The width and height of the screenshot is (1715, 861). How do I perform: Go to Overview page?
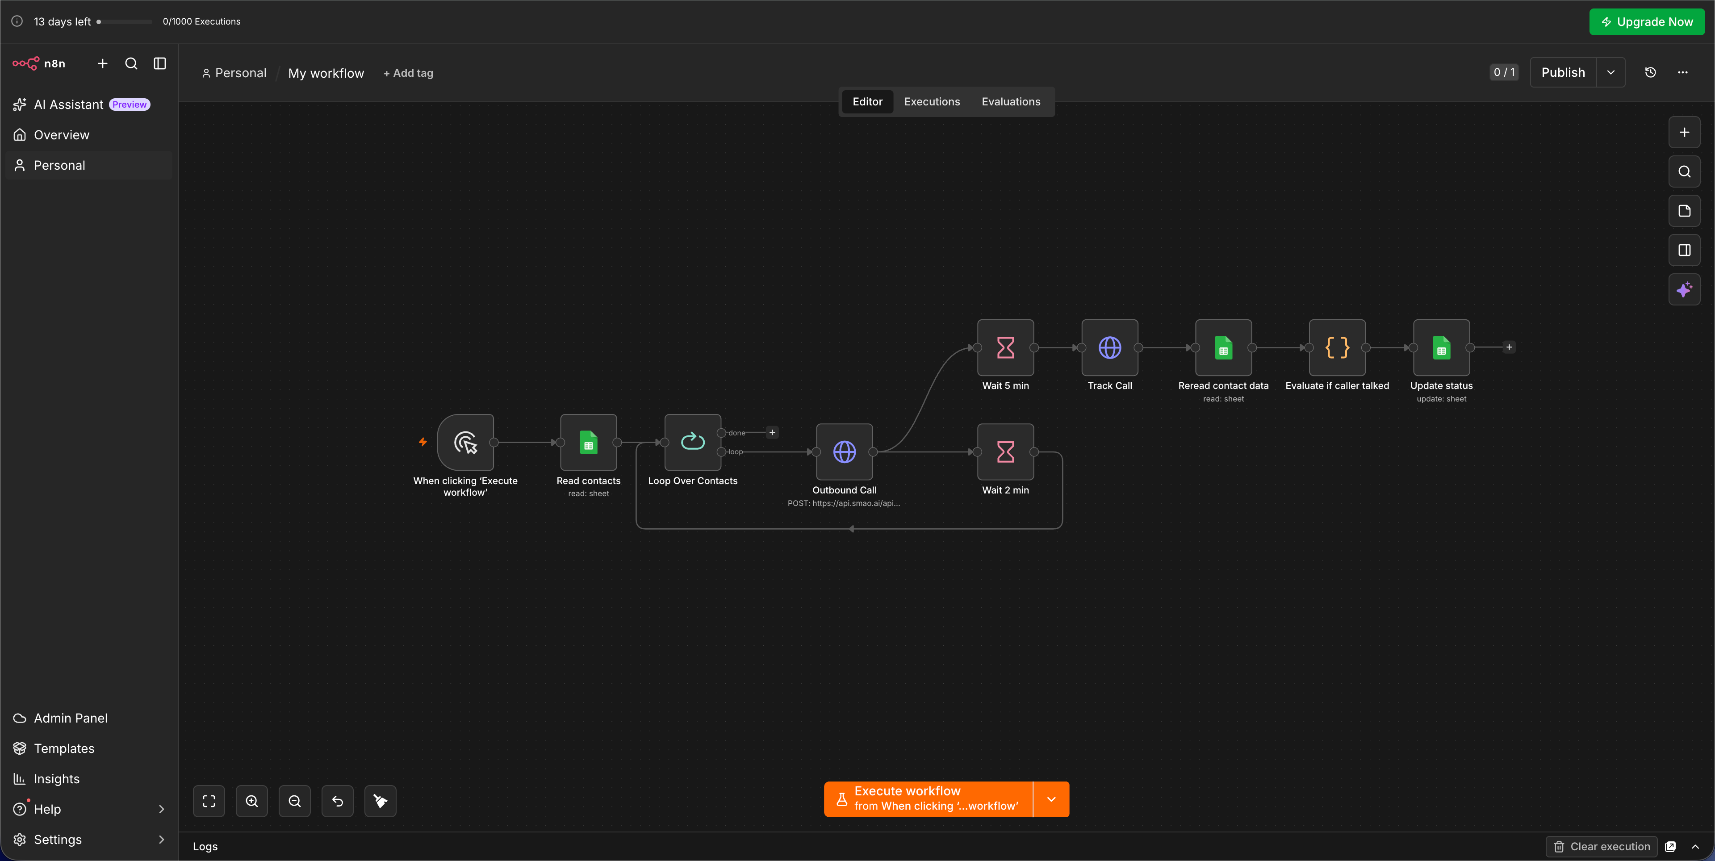89,135
